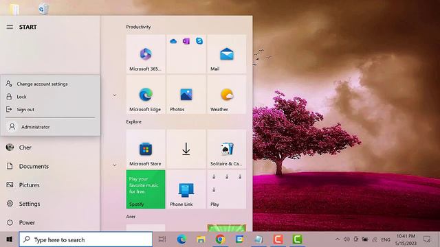Click the OneNote icon in the folder tile
This screenshot has width=440, height=247.
(x=186, y=41)
